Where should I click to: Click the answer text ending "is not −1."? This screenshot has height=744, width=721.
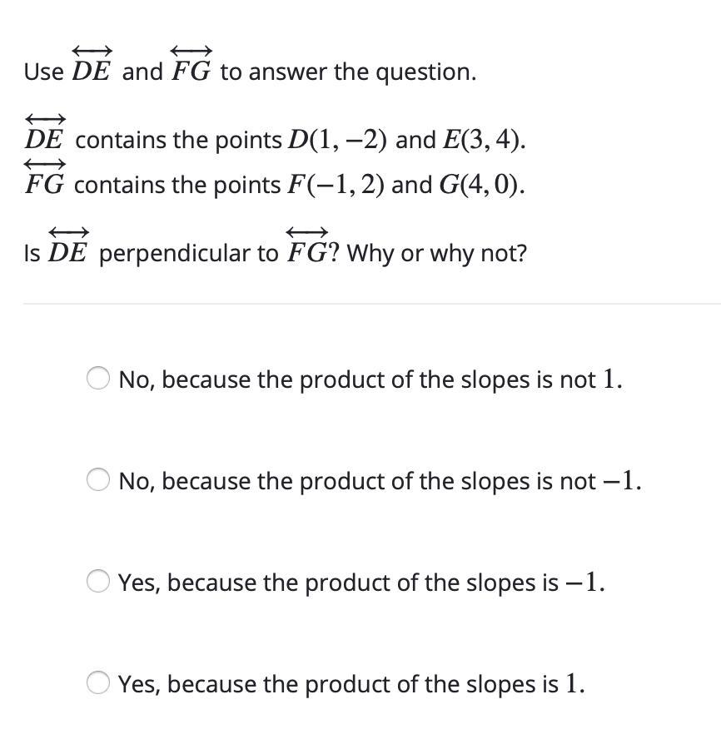click(x=380, y=481)
